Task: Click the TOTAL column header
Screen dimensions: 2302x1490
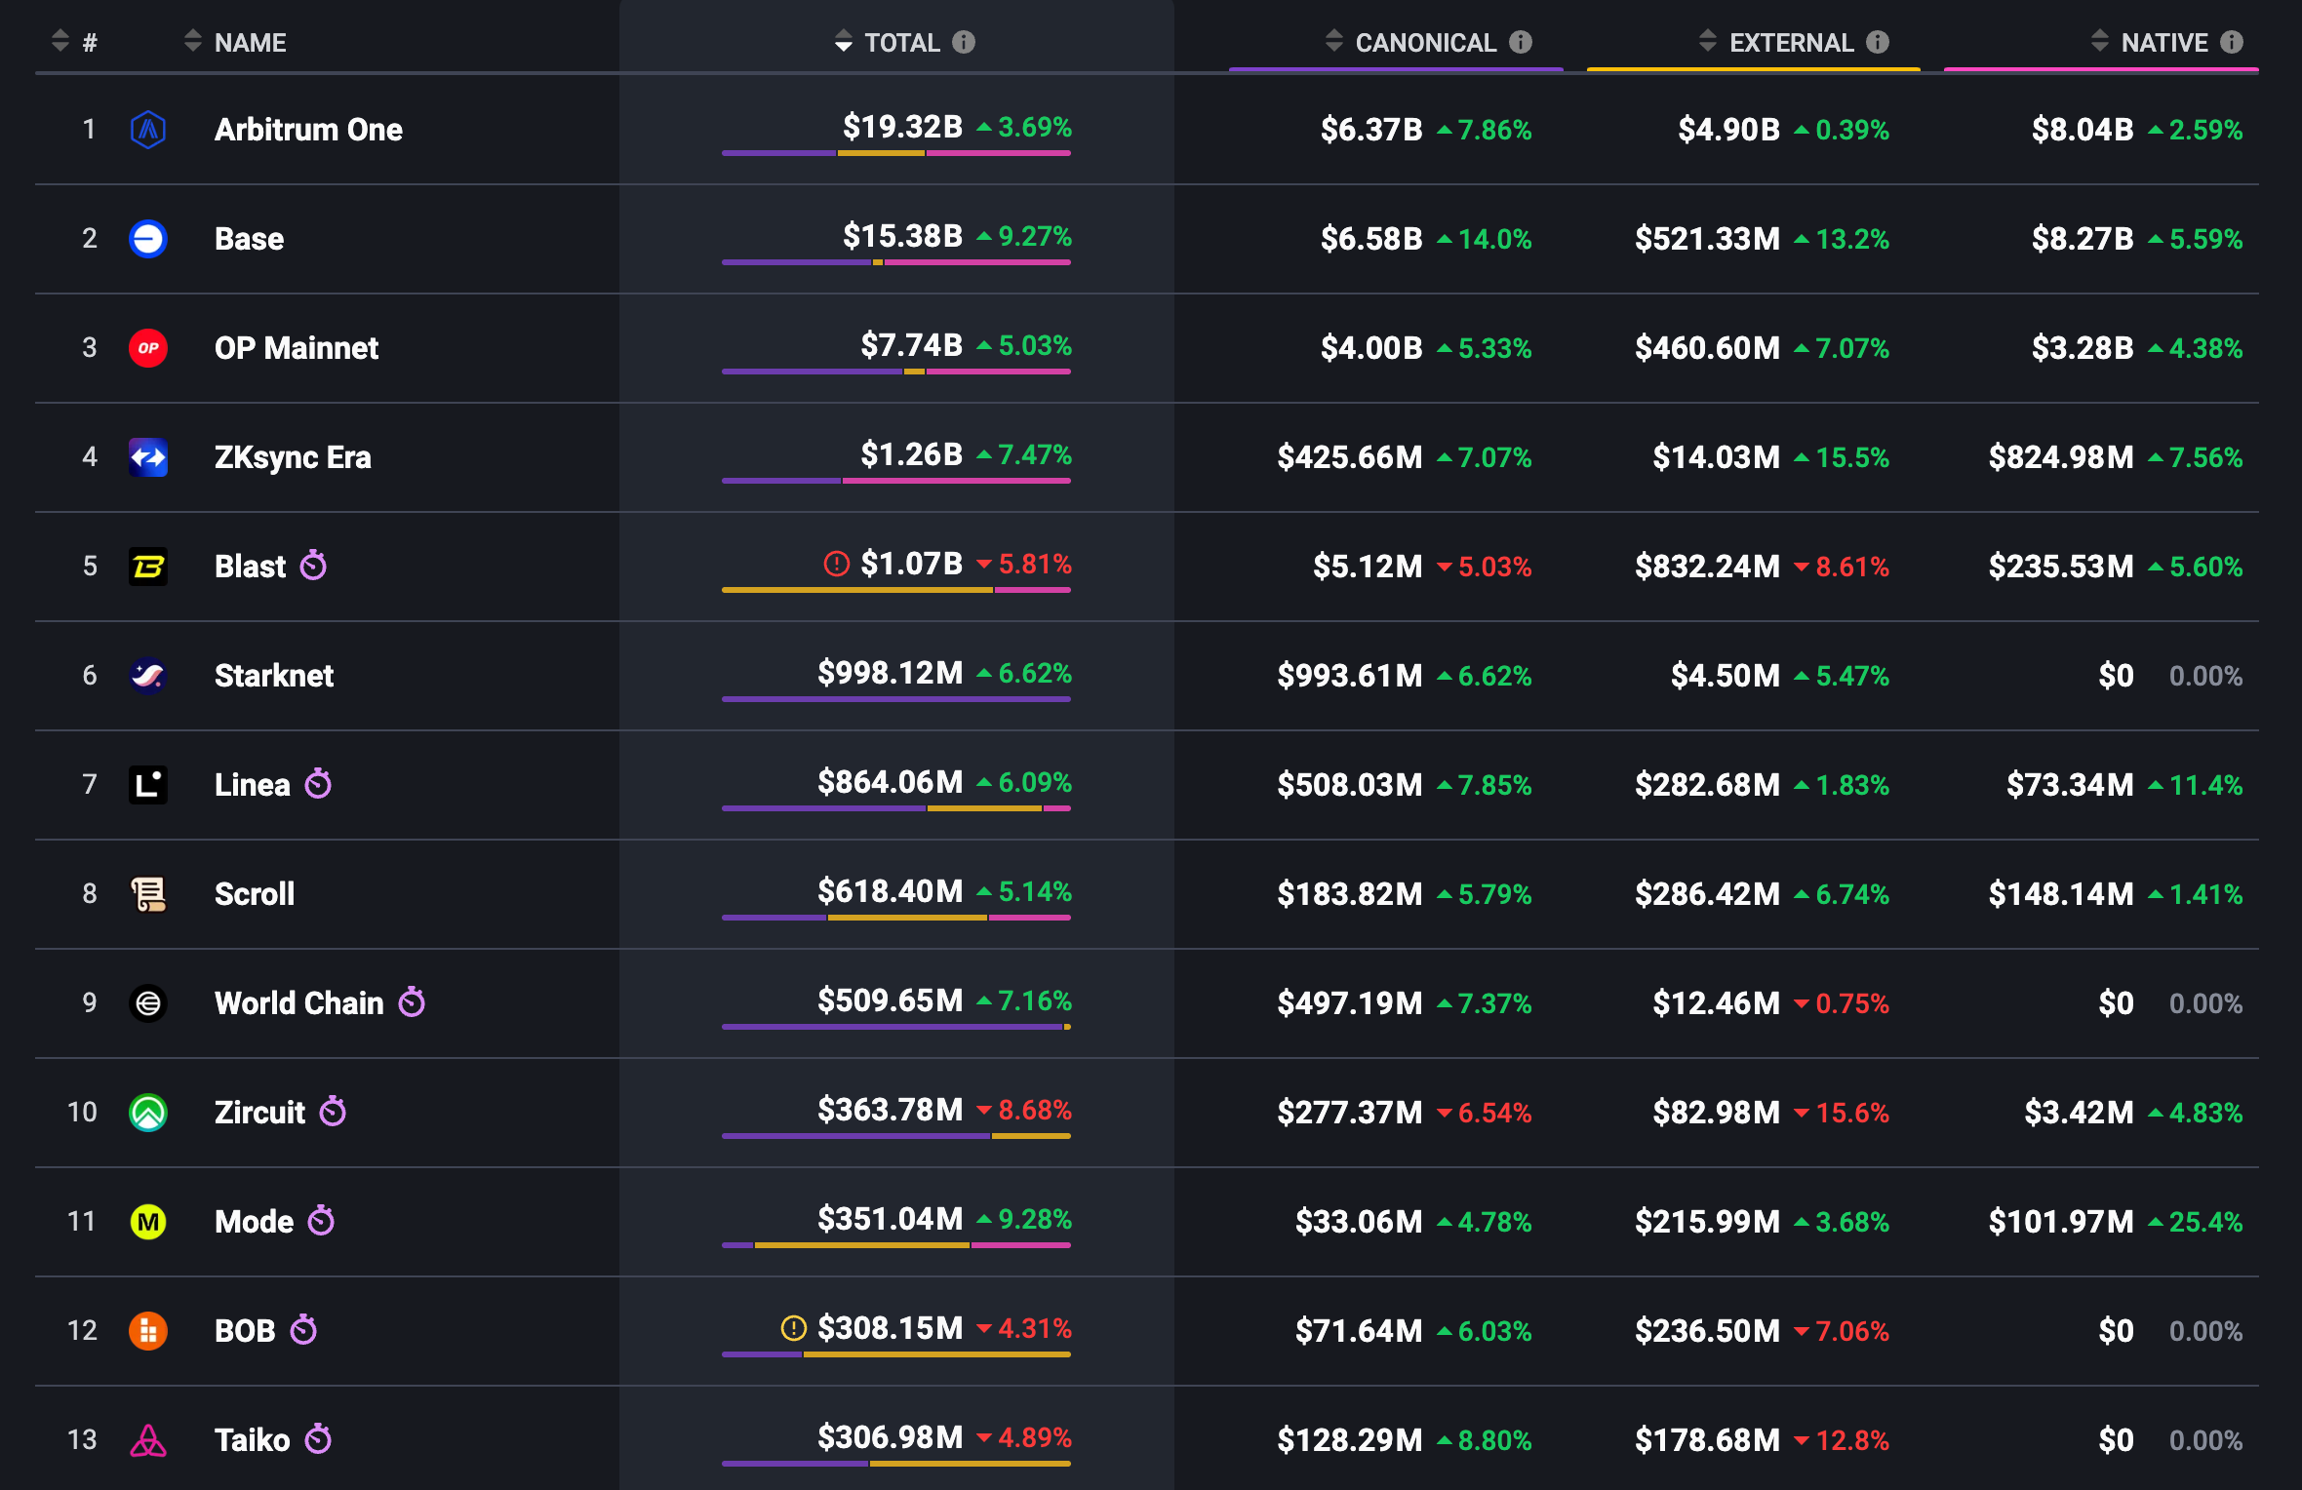Action: click(901, 43)
